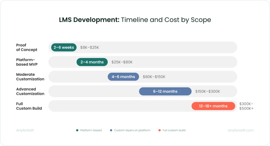Click the green Platform-based legend dot
This screenshot has width=270, height=146.
point(77,130)
